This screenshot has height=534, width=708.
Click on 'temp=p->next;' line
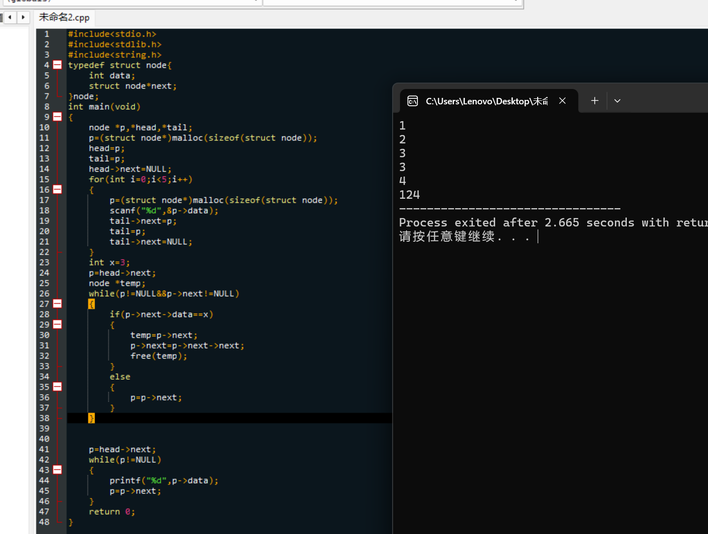(164, 335)
